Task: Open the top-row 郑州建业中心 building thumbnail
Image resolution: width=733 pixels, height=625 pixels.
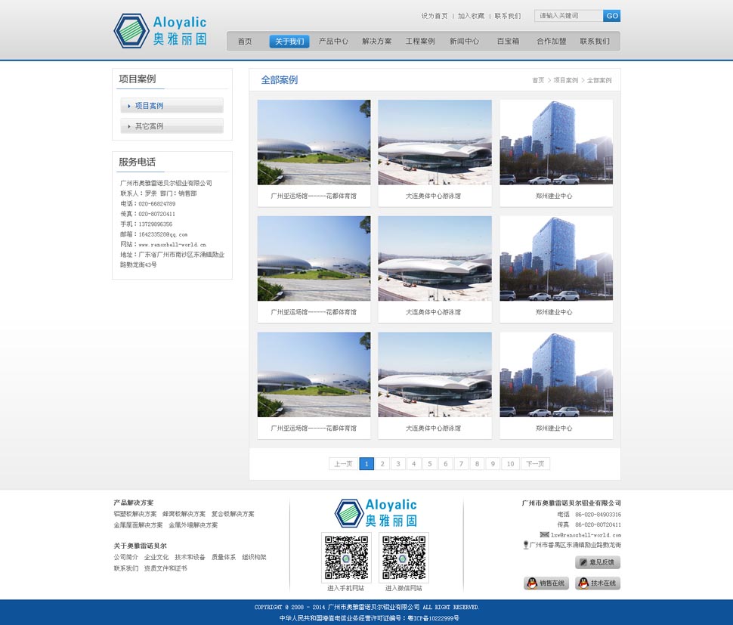Action: pos(555,143)
